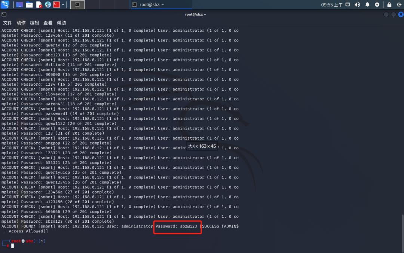Click the 'Password: 123456a' output line
This screenshot has height=253, width=404.
pyautogui.click(x=58, y=192)
